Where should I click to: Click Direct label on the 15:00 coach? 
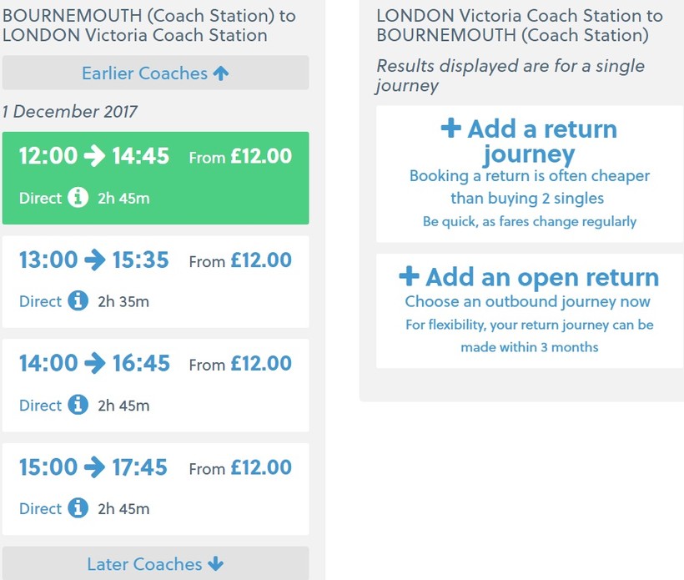click(x=41, y=508)
